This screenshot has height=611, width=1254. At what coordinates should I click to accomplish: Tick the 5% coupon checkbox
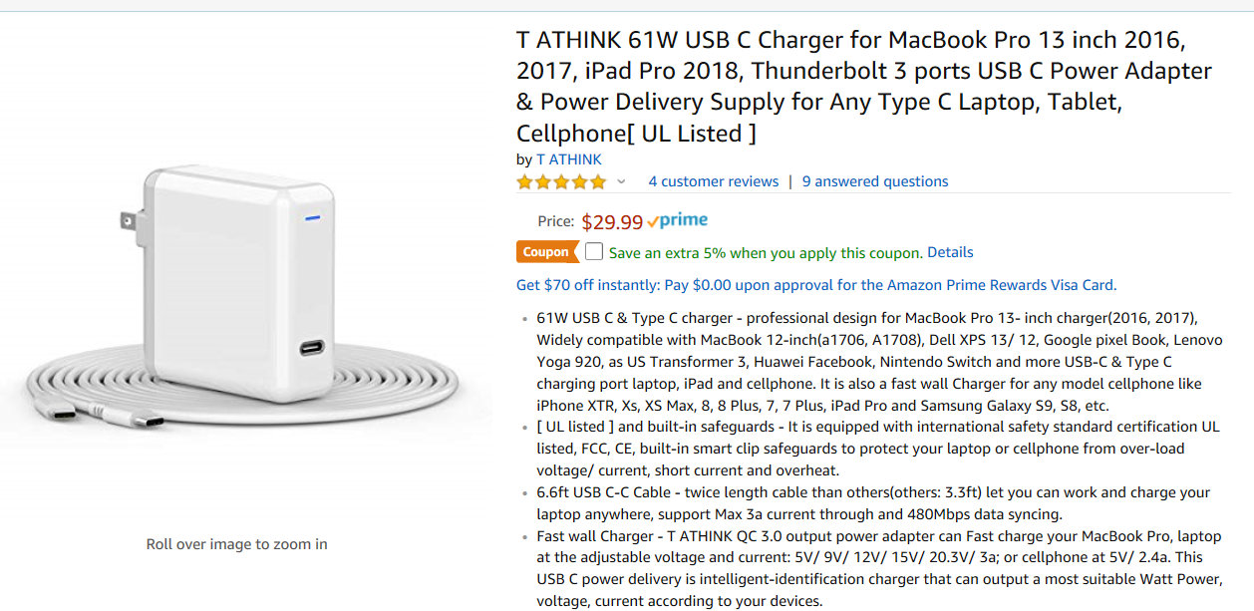click(x=594, y=252)
